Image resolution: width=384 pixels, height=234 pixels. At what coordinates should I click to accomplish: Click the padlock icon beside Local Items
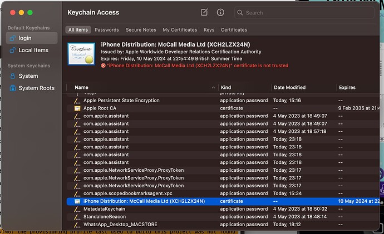pos(12,50)
